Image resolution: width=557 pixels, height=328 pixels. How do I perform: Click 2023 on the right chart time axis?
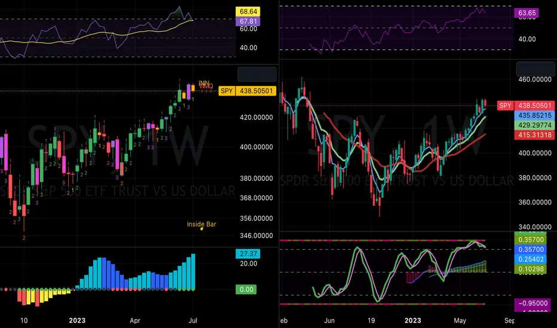[x=413, y=321]
